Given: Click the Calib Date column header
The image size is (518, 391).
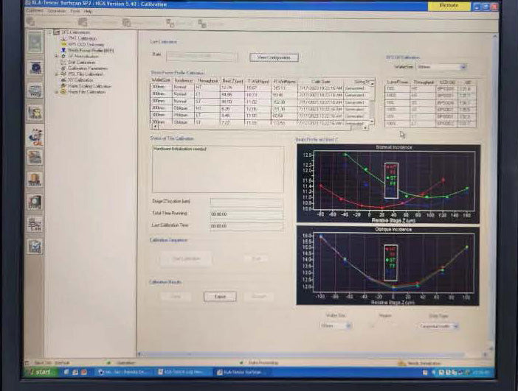Looking at the screenshot, I should 320,81.
